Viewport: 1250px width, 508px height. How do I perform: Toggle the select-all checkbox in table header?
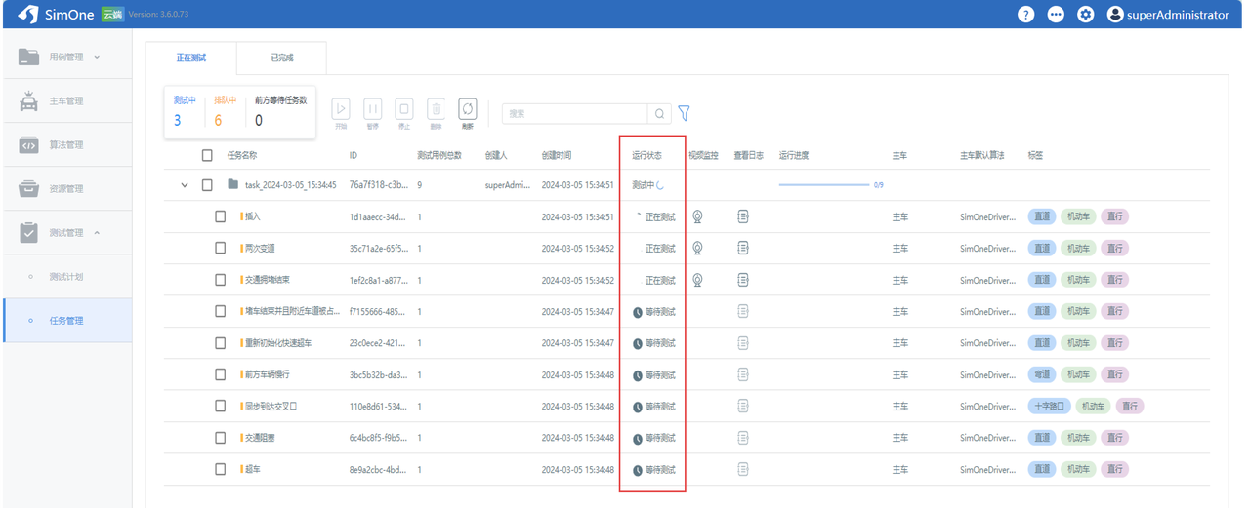tap(207, 155)
